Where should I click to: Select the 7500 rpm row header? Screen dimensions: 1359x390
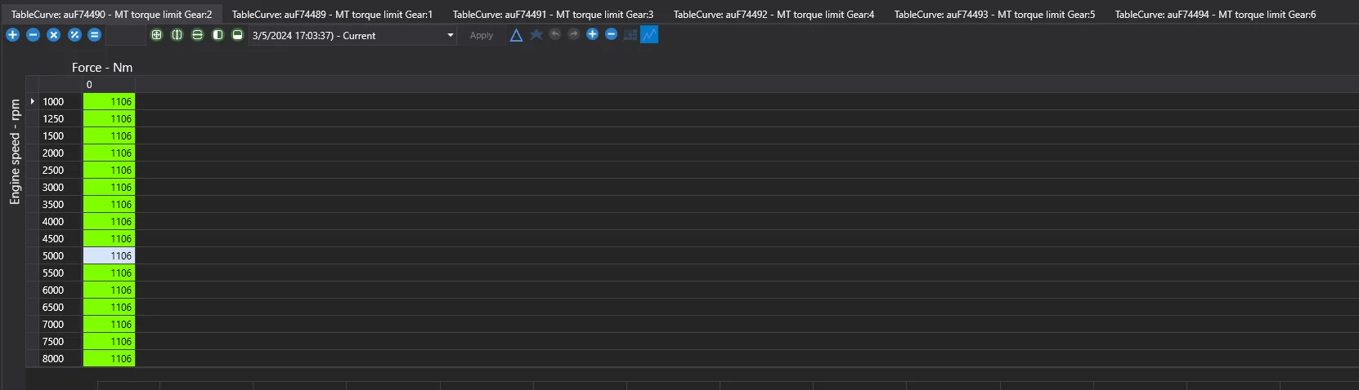[61, 341]
